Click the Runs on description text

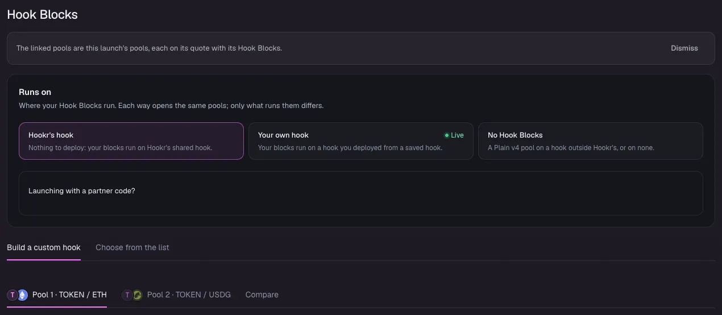tap(171, 106)
